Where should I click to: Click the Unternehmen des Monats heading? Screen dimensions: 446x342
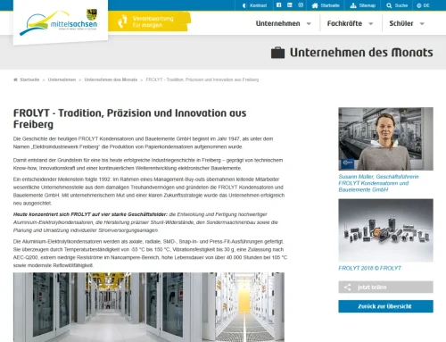361,53
